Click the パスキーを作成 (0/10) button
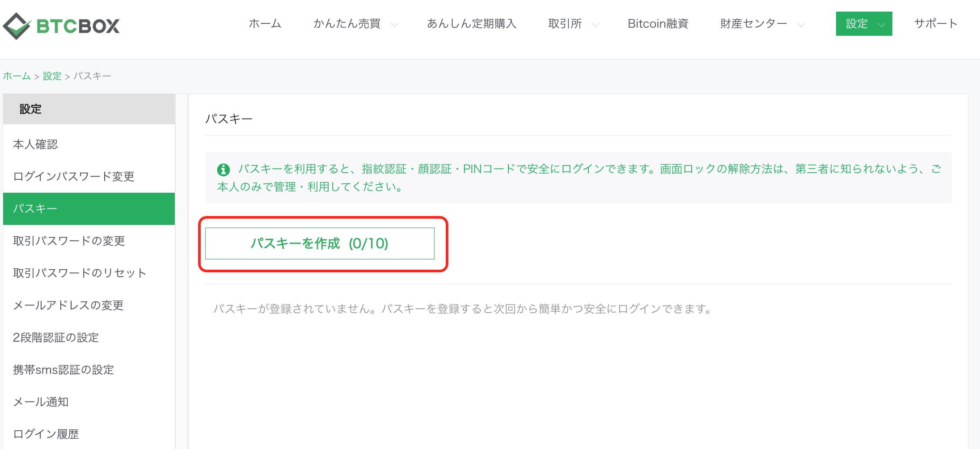This screenshot has width=980, height=449. coord(320,243)
